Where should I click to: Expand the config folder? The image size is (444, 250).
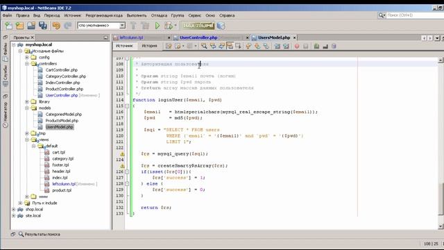(27, 57)
